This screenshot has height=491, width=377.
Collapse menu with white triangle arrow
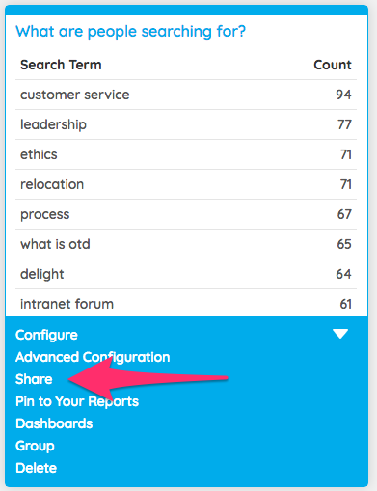340,334
